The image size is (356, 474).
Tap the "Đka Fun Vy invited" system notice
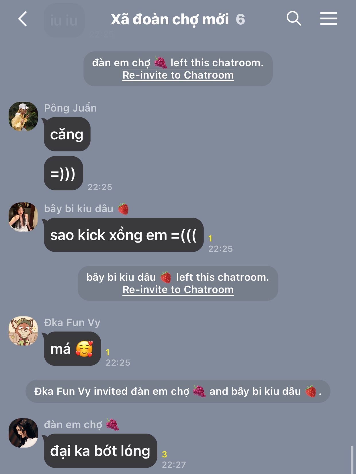click(x=178, y=391)
